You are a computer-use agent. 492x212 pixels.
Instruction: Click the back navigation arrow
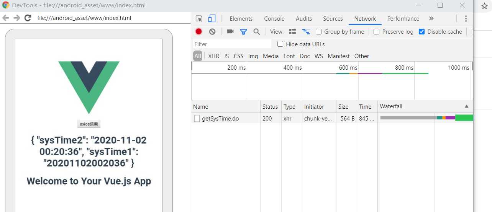pyautogui.click(x=6, y=18)
